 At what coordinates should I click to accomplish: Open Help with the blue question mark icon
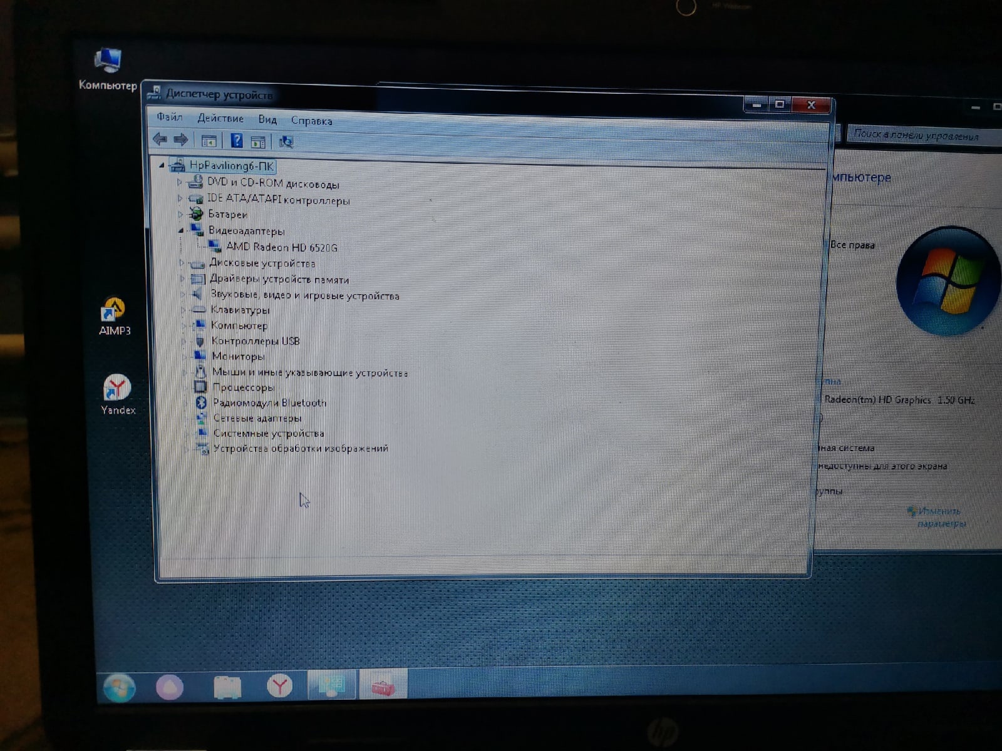tap(236, 140)
